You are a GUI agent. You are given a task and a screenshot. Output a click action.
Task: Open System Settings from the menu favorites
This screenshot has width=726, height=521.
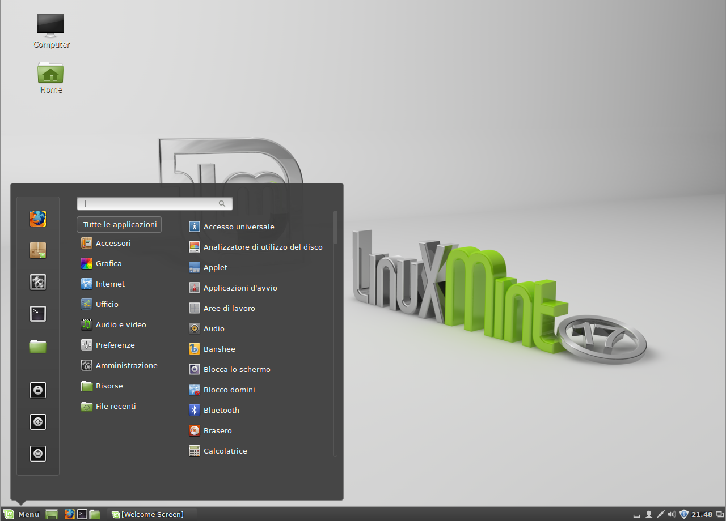click(38, 282)
